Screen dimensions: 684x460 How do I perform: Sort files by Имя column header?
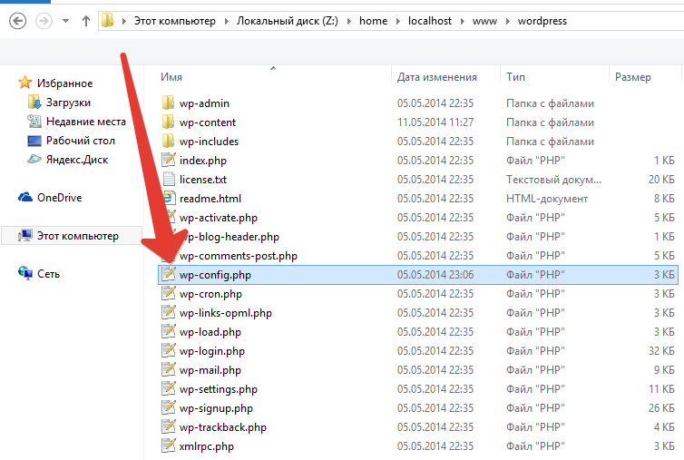tap(171, 77)
